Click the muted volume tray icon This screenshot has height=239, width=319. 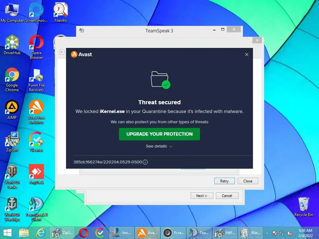(x=290, y=233)
